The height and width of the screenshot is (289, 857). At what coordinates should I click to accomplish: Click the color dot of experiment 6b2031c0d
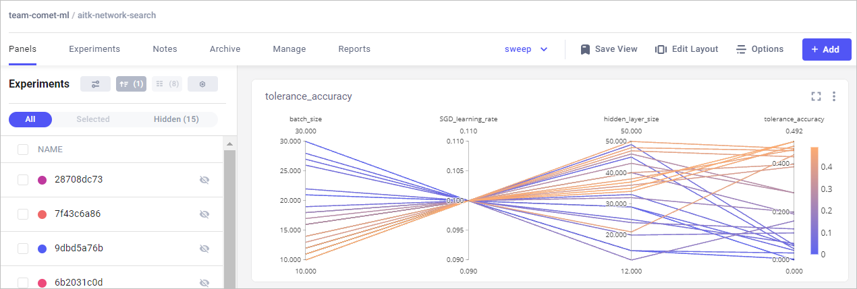pos(42,282)
